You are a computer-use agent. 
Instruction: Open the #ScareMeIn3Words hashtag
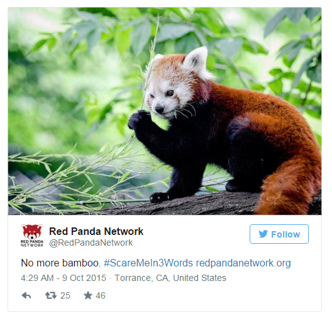click(x=148, y=263)
